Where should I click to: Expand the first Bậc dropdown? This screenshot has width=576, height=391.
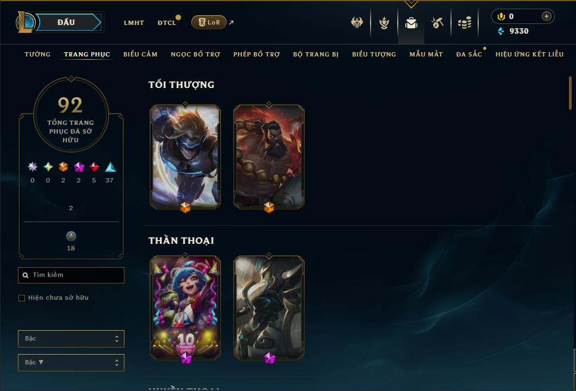71,338
